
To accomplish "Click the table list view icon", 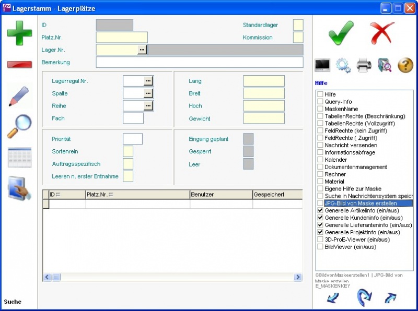I will point(19,157).
